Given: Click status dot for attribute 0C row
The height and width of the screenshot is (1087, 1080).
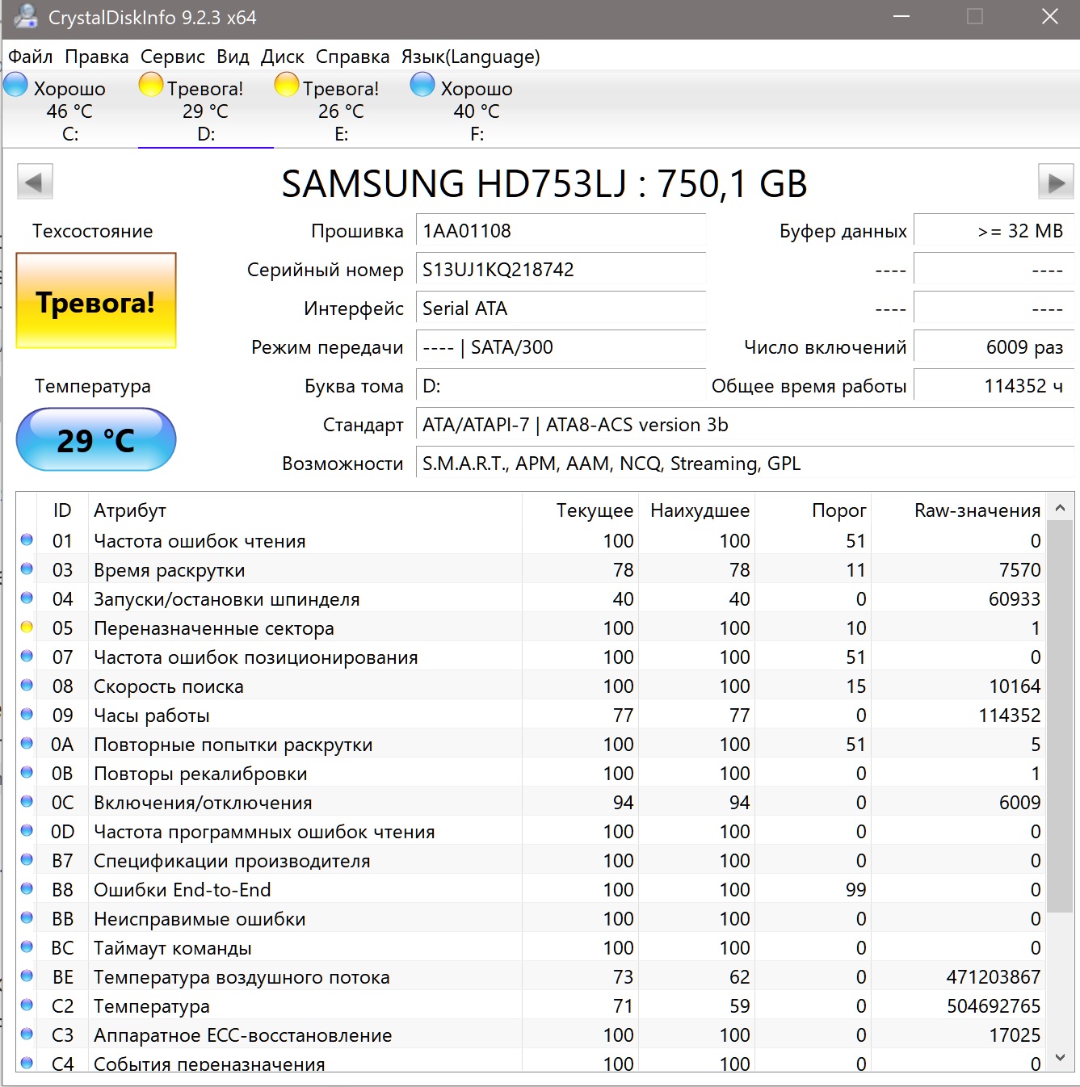Looking at the screenshot, I should pos(27,802).
